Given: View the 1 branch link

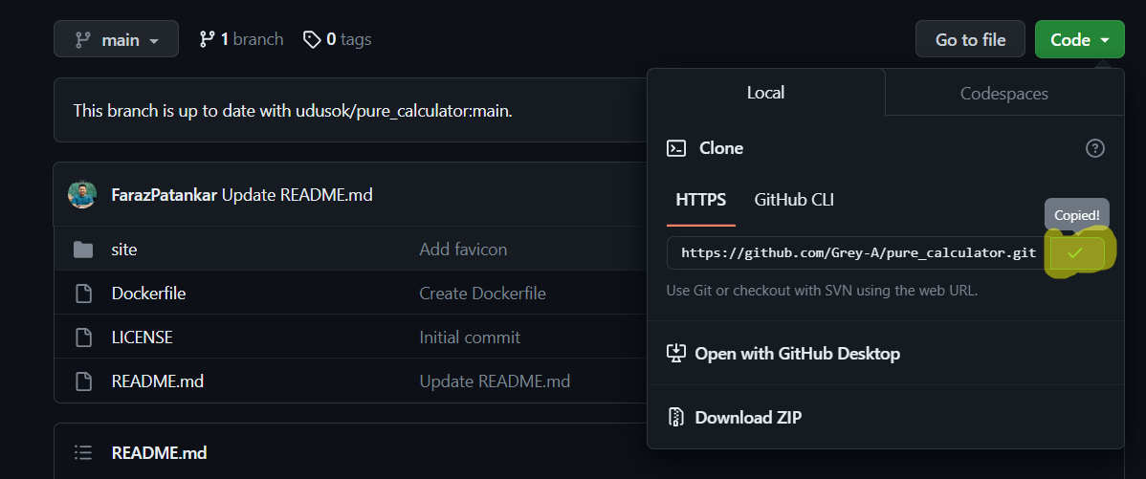Looking at the screenshot, I should click(241, 39).
